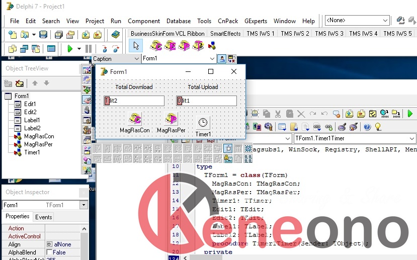The image size is (417, 260).
Task: Click the View Form icon
Action: tap(24, 49)
